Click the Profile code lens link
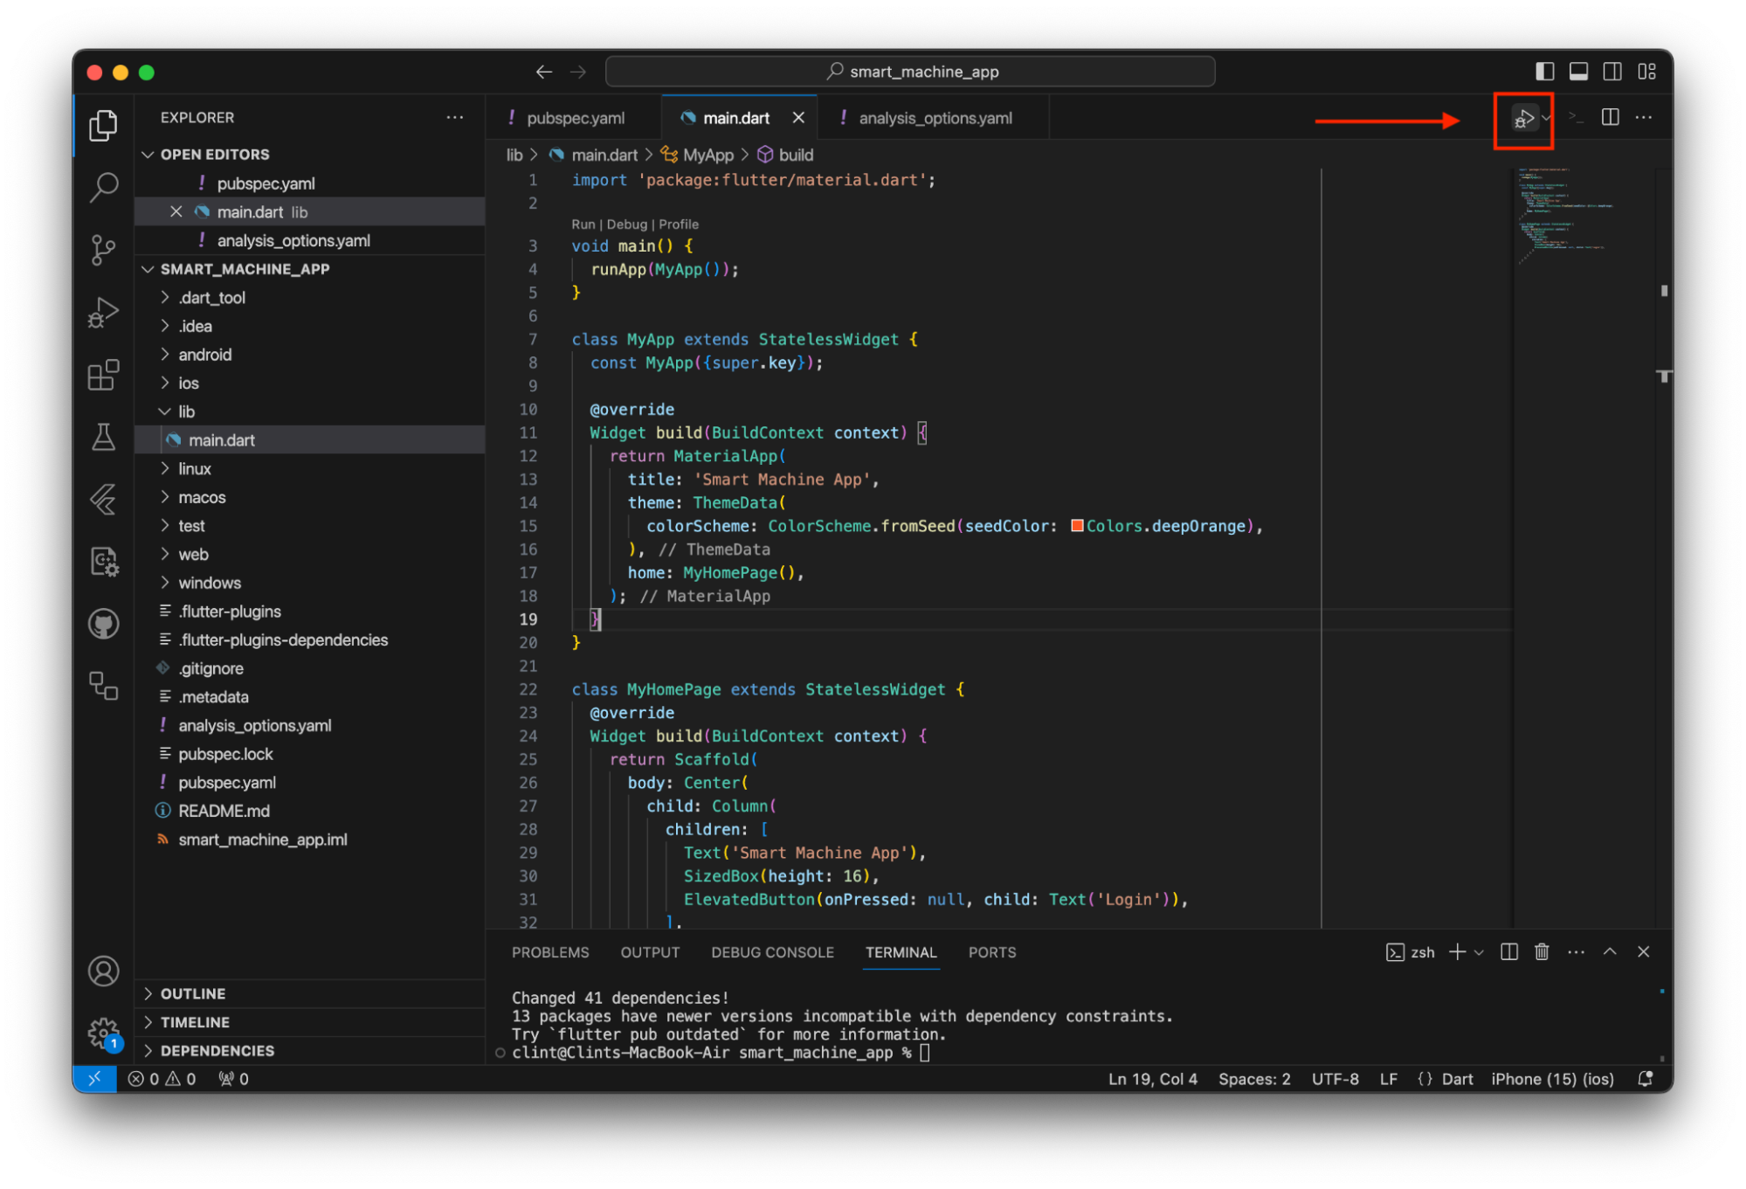 [680, 225]
